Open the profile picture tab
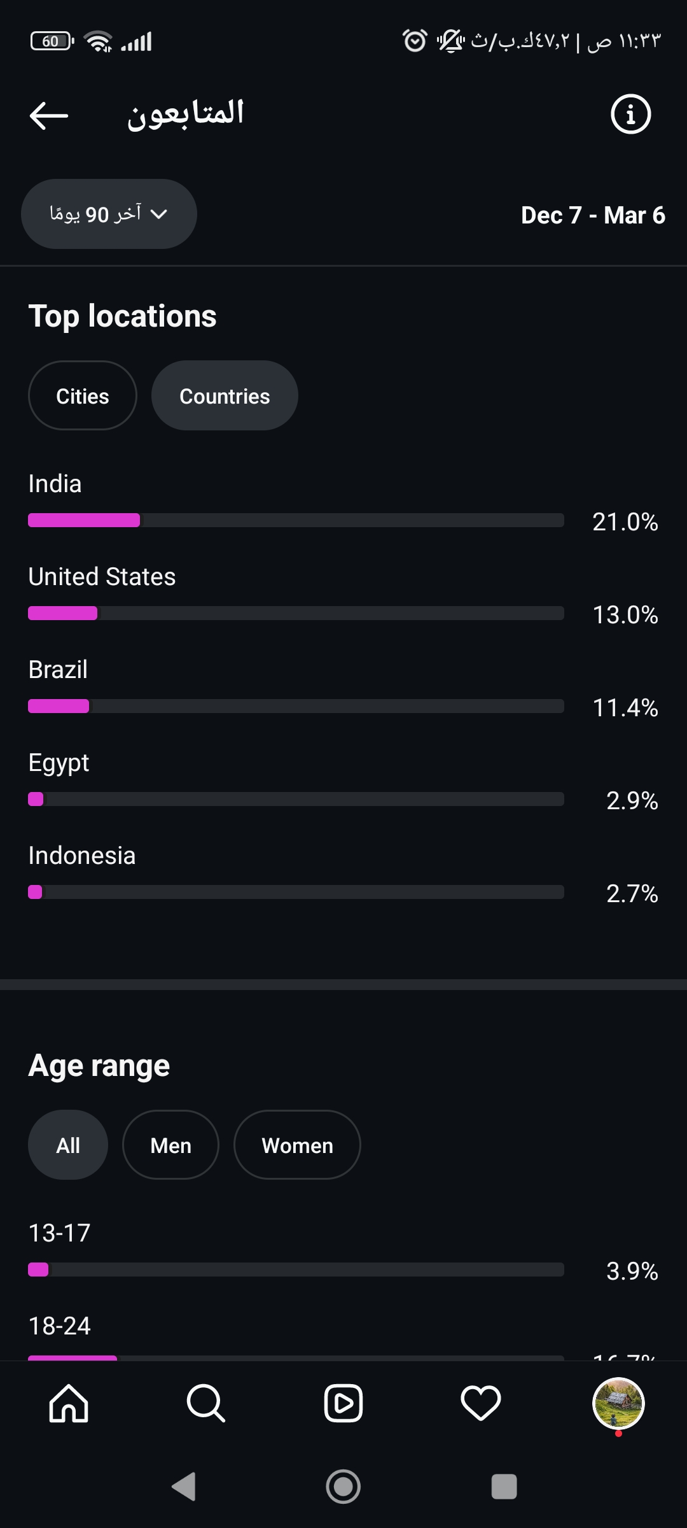This screenshot has height=1528, width=687. pos(618,1403)
